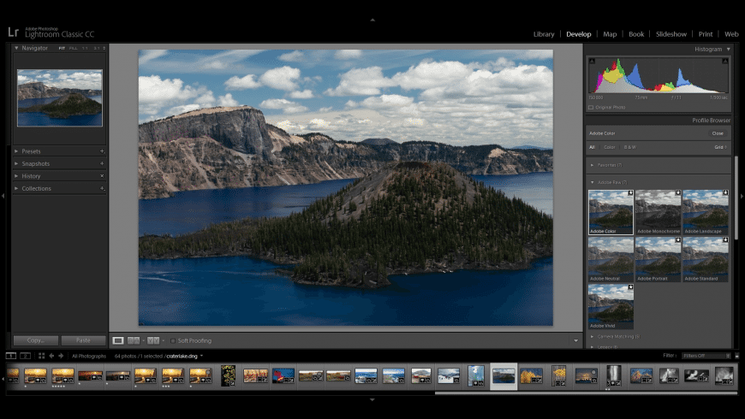Screen dimensions: 745x419
Task: Switch to the Library module
Action: [543, 34]
